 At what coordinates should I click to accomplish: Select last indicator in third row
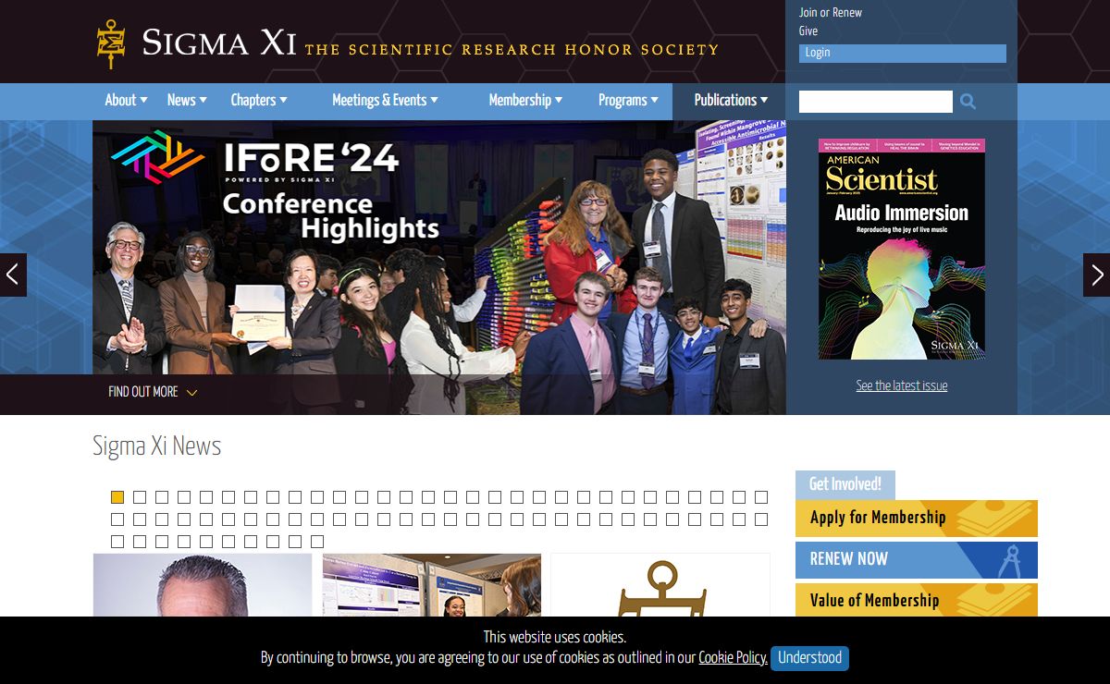(x=317, y=542)
